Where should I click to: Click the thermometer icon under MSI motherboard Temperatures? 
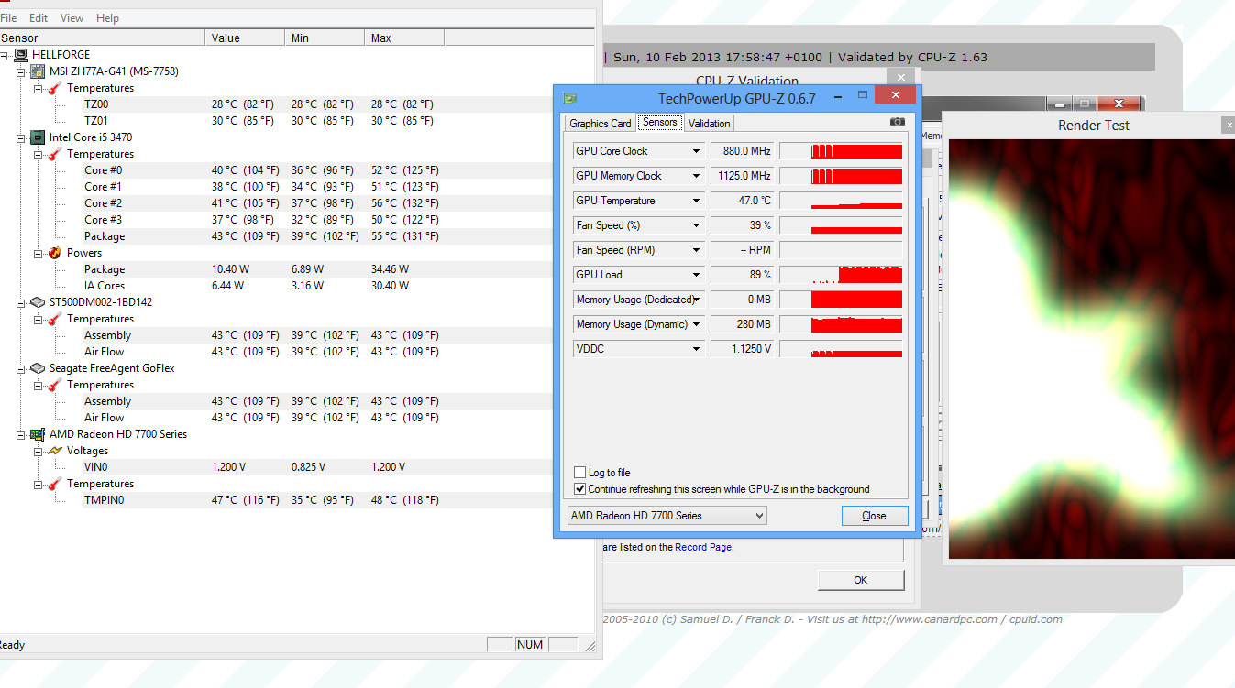click(x=55, y=88)
